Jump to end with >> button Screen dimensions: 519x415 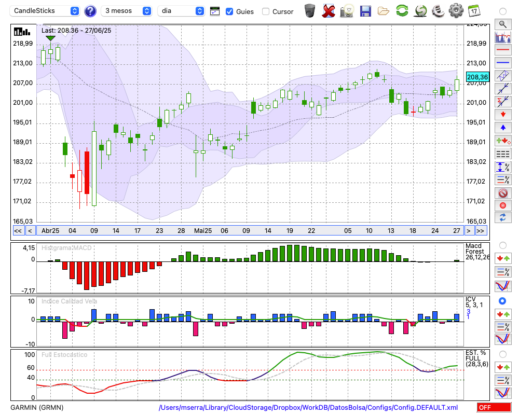point(481,231)
